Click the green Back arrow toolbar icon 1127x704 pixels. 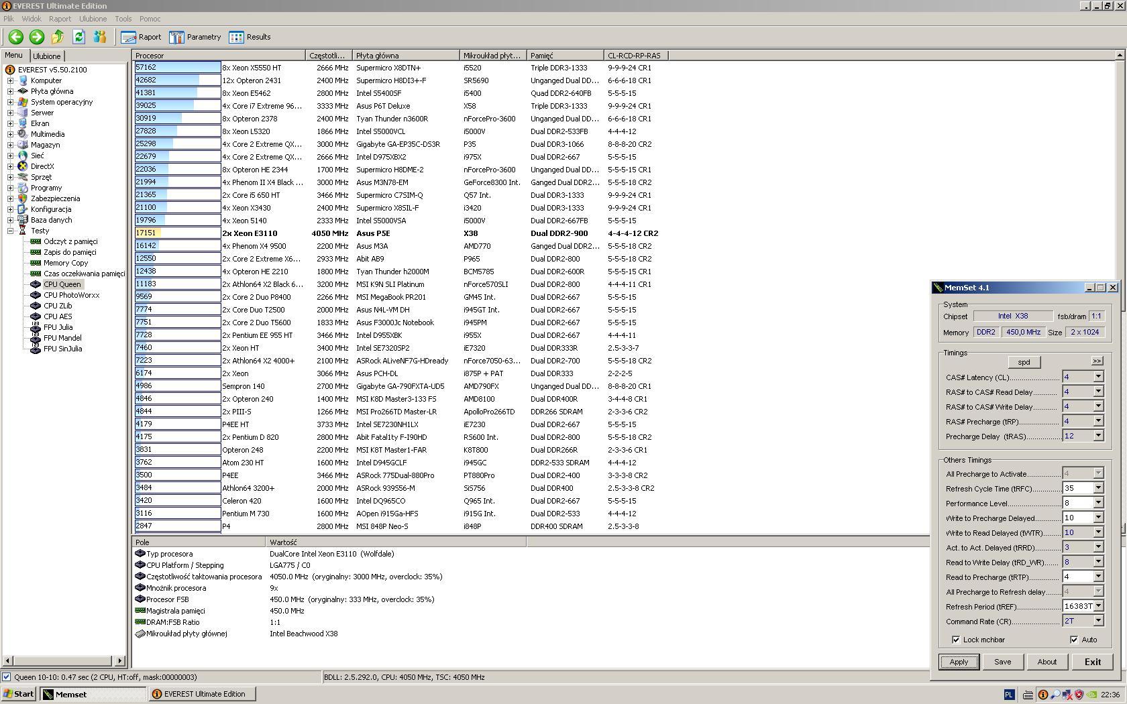coord(15,38)
